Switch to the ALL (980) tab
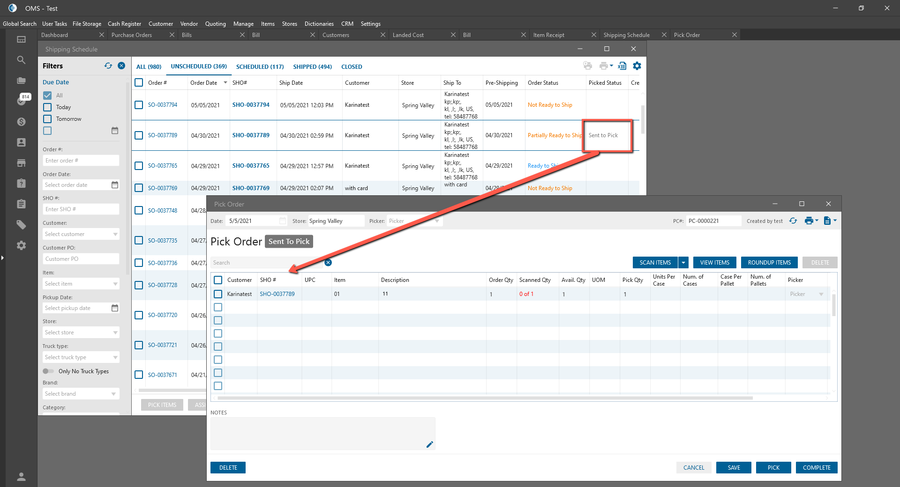The width and height of the screenshot is (900, 487). point(149,66)
